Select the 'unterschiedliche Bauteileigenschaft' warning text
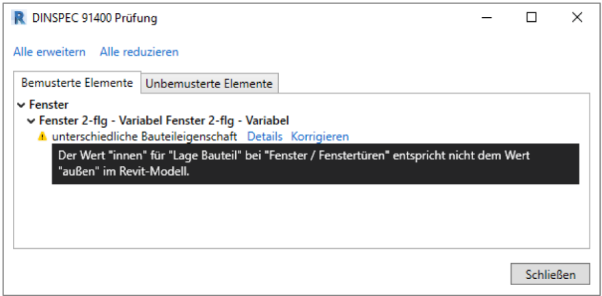The width and height of the screenshot is (602, 296). tap(144, 137)
